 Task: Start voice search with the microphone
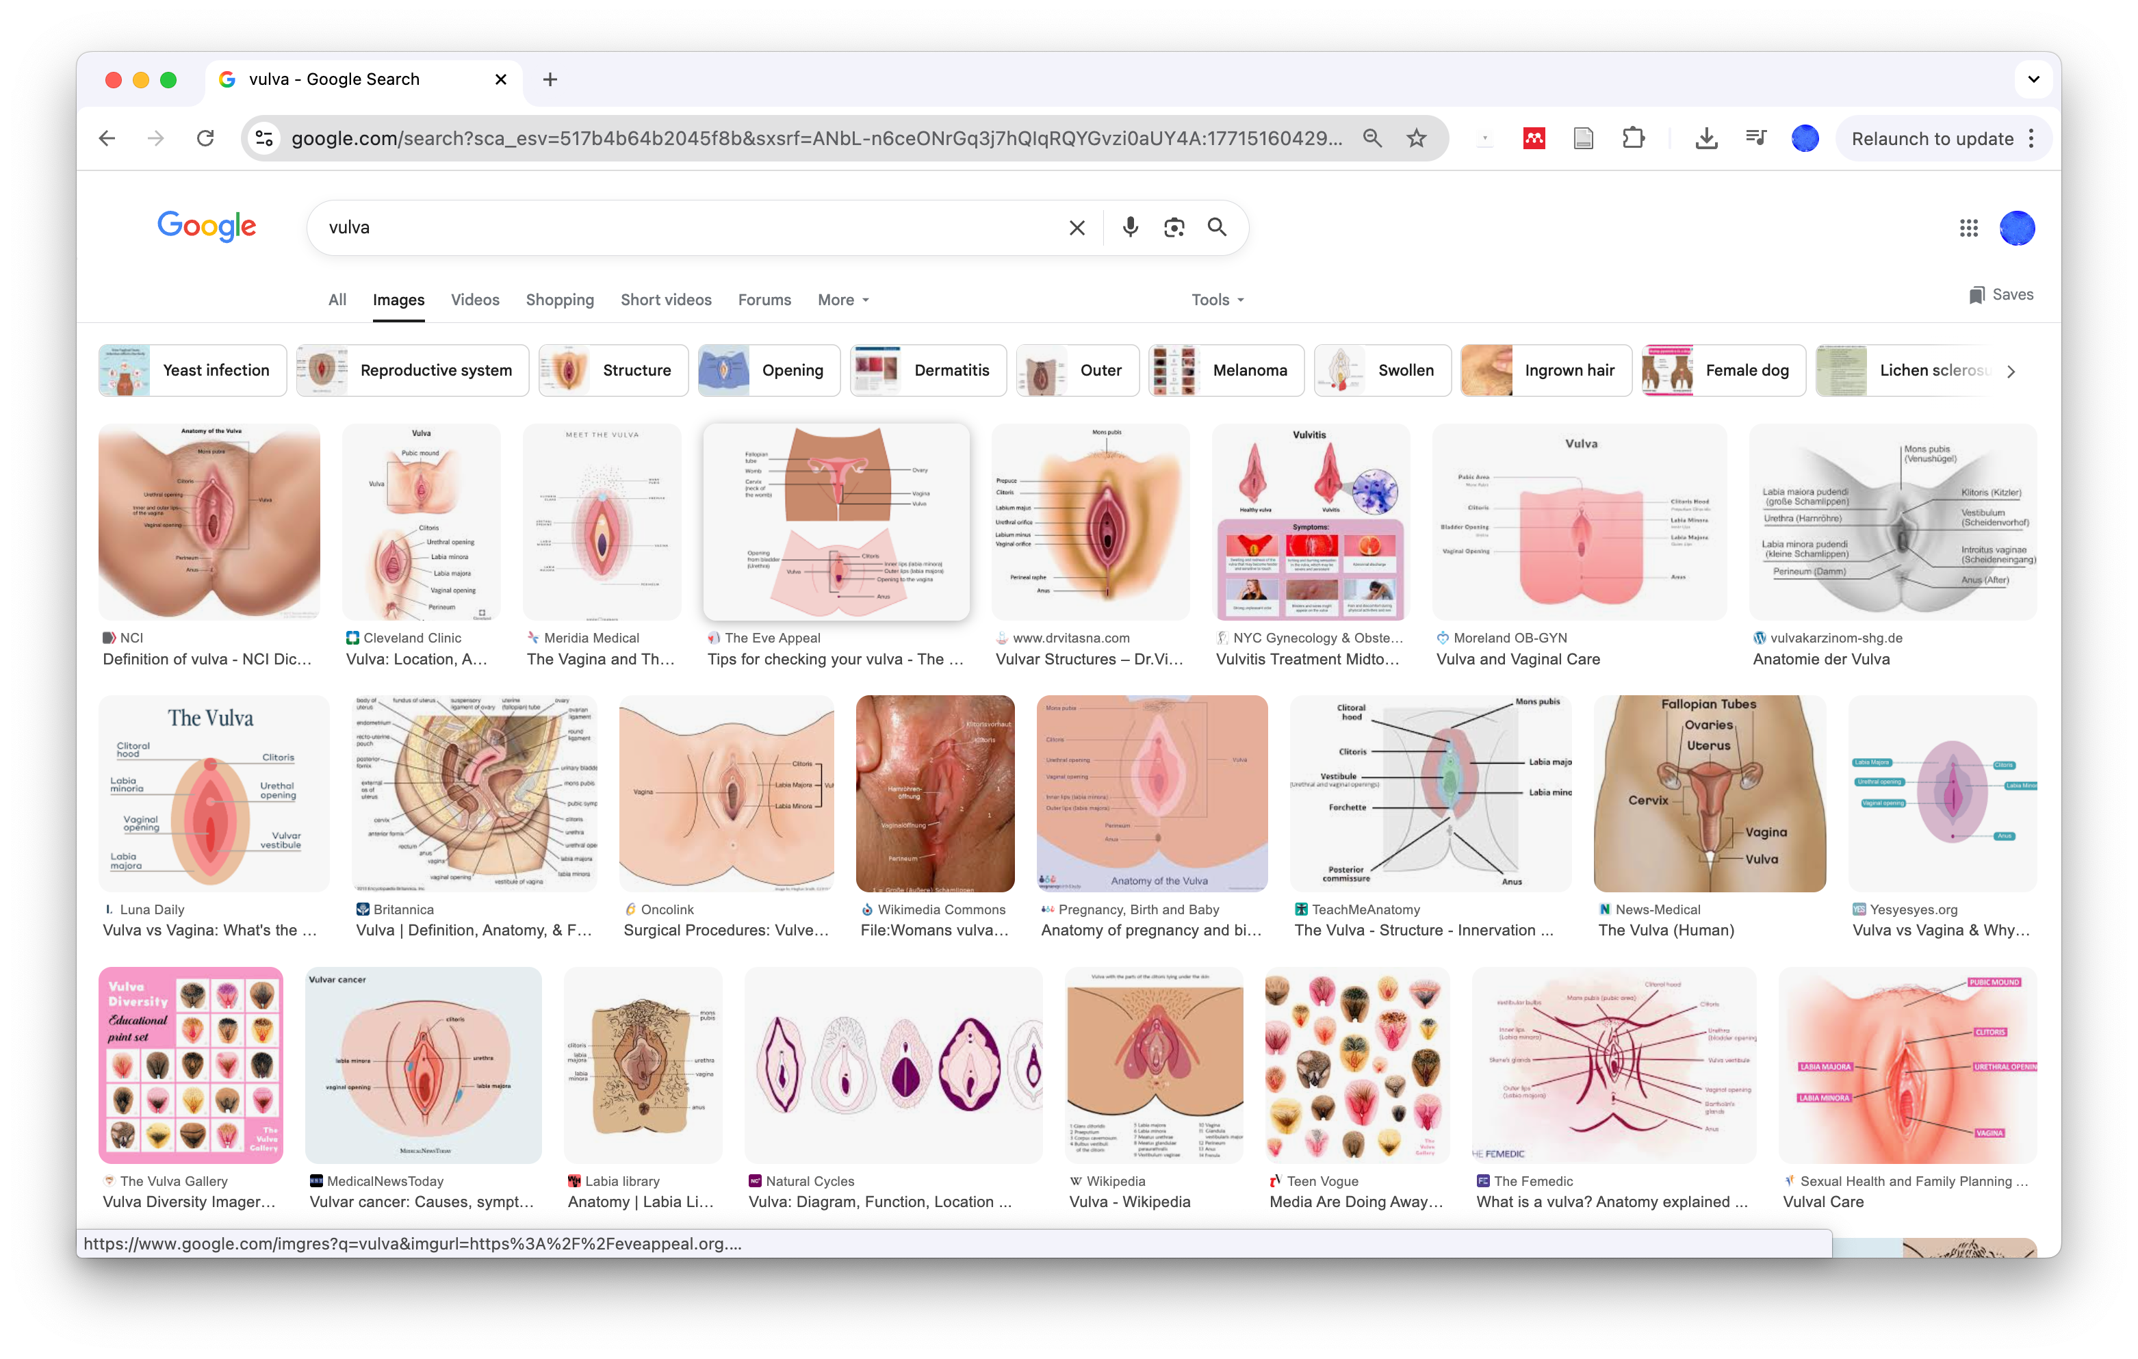coord(1129,227)
